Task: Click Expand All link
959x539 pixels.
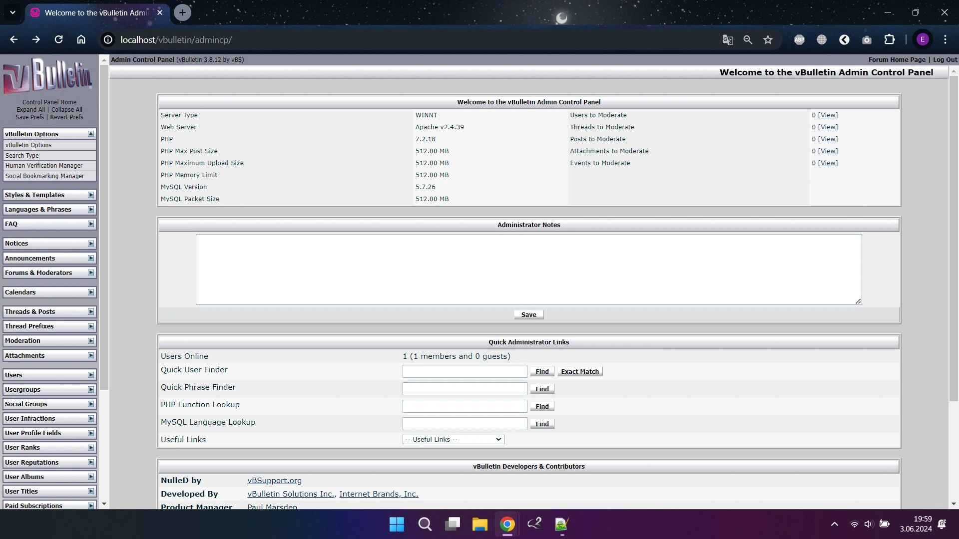Action: tap(30, 109)
